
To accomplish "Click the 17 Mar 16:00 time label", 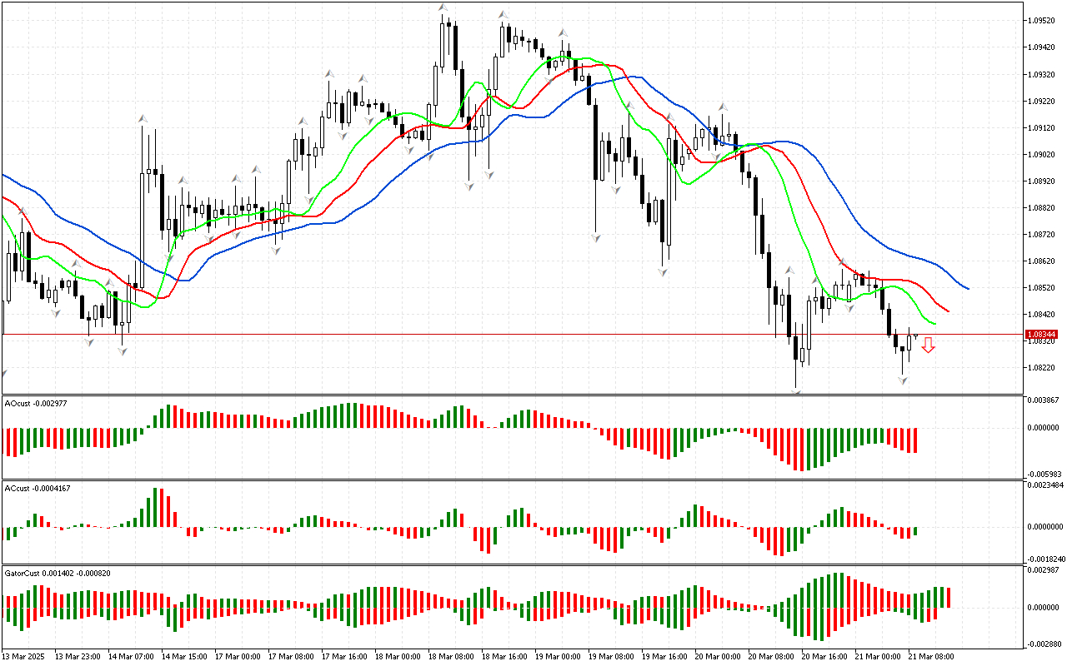I will (343, 656).
